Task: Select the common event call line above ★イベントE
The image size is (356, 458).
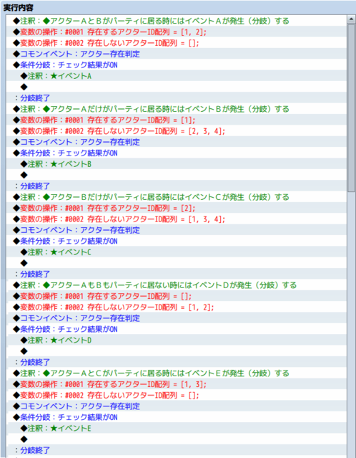Action: (177, 406)
